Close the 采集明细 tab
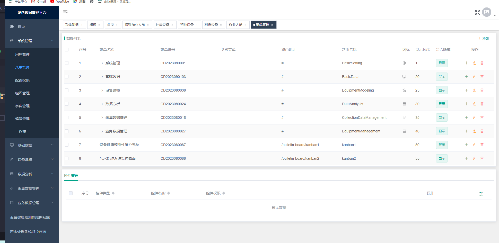The width and height of the screenshot is (499, 243). tap(82, 25)
